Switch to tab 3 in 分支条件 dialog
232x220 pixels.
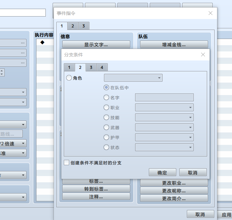pos(91,68)
